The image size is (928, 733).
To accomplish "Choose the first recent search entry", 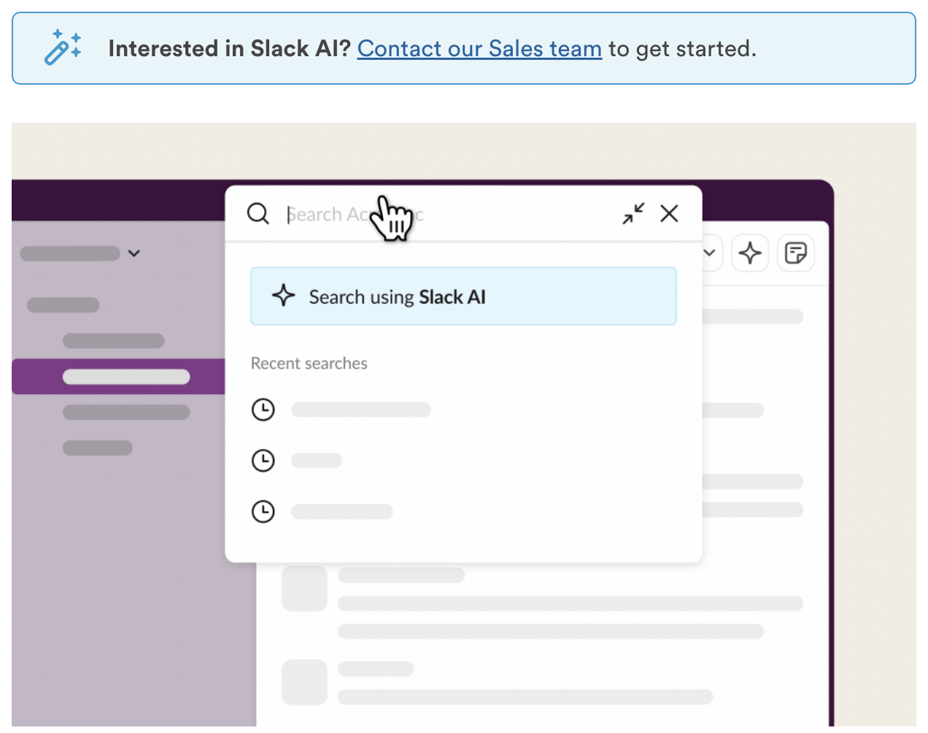I will pyautogui.click(x=361, y=410).
